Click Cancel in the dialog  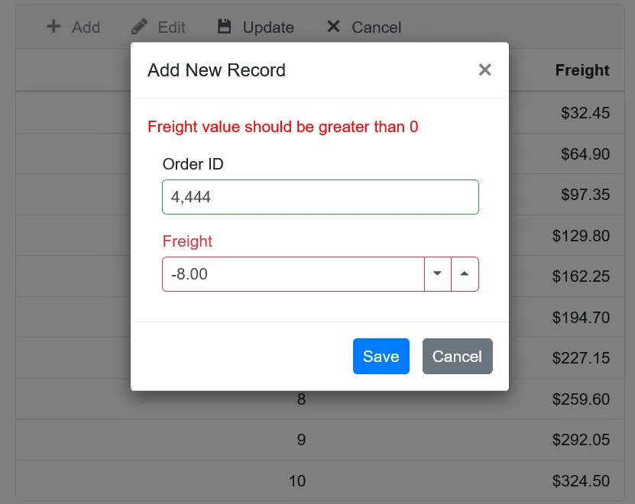coord(457,356)
